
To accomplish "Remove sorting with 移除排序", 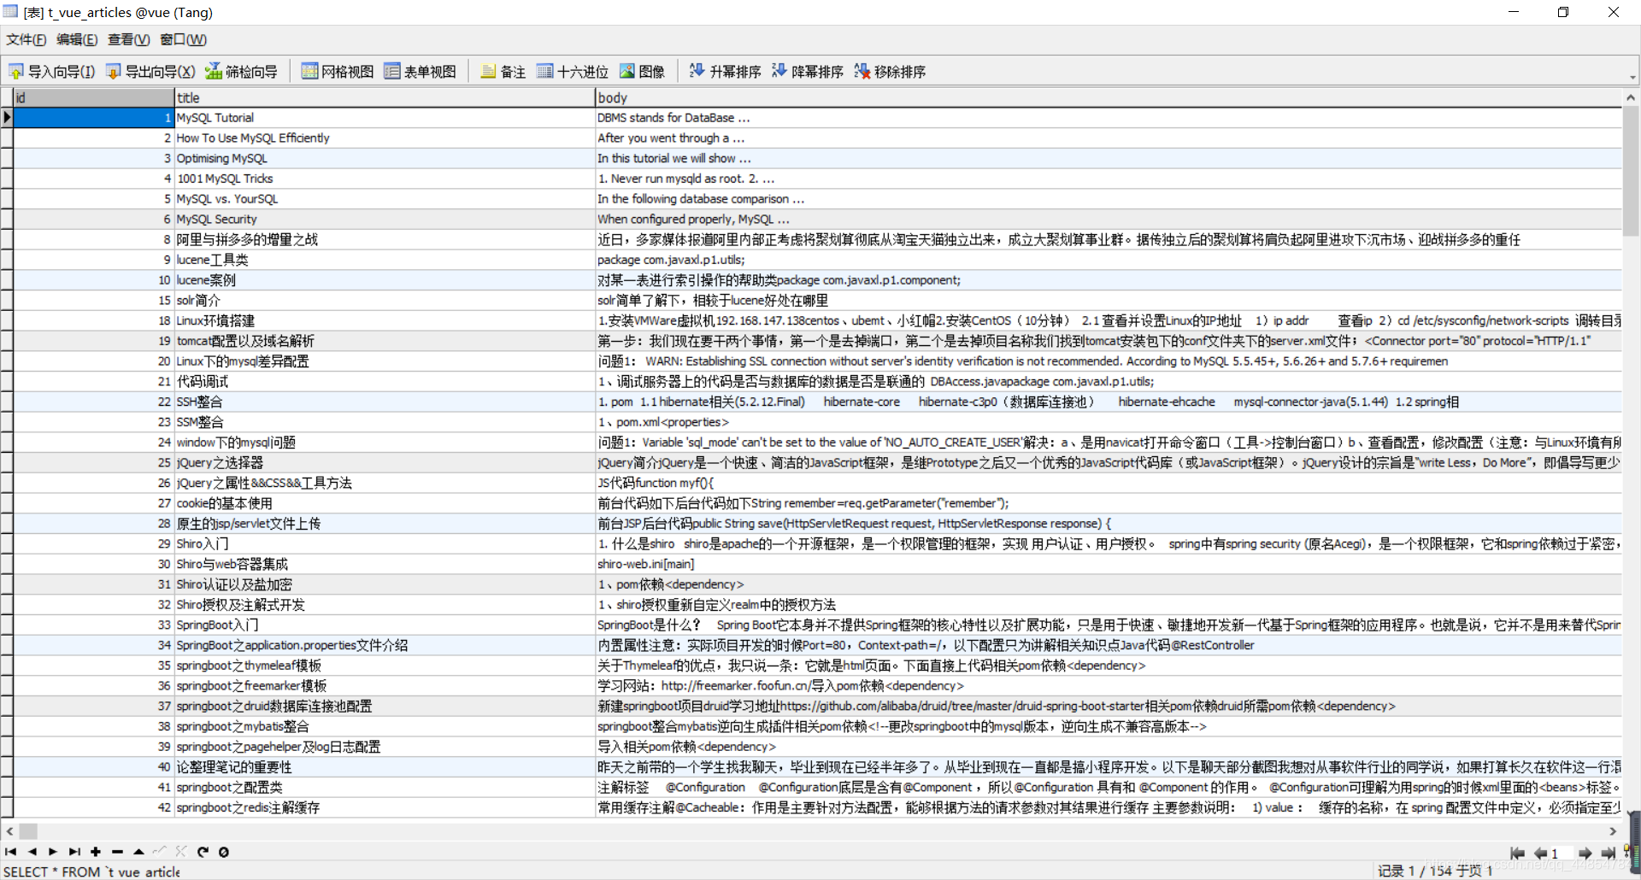I will (890, 72).
